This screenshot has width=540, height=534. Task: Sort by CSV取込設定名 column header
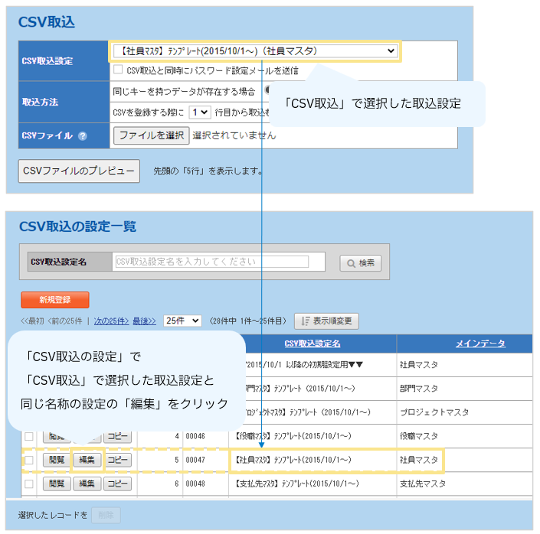click(x=312, y=344)
